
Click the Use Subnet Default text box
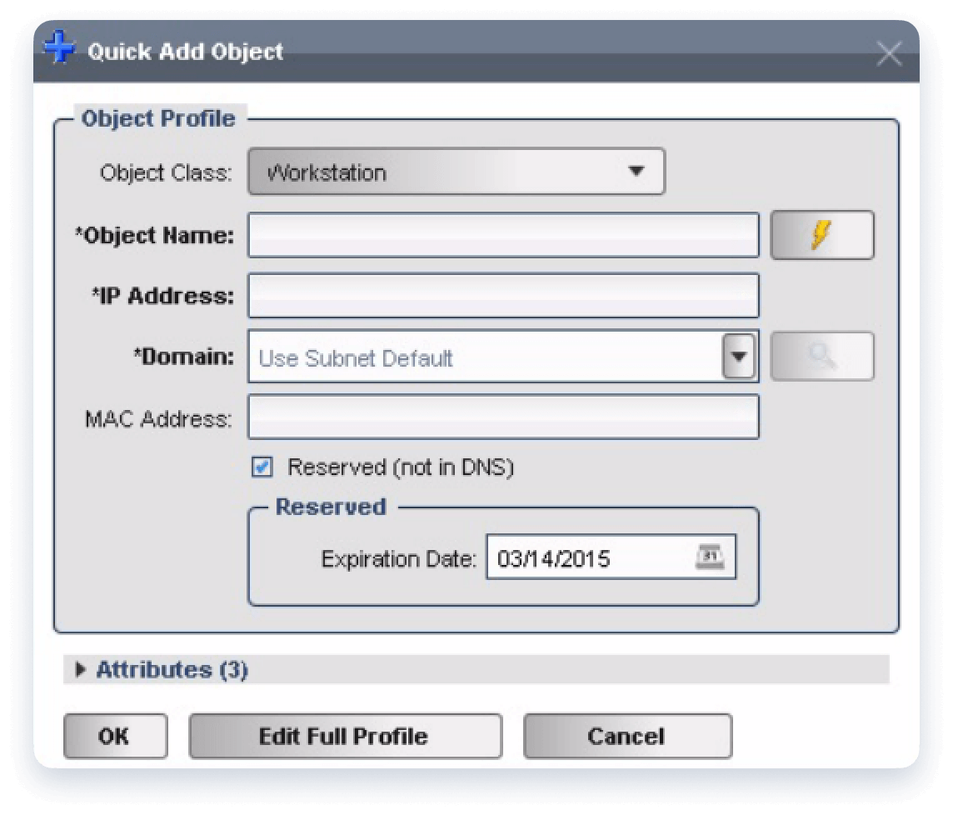tap(483, 358)
